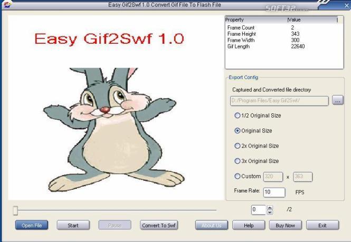This screenshot has height=242, width=351.
Task: Click the Gif Length value 22640
Action: 298,46
